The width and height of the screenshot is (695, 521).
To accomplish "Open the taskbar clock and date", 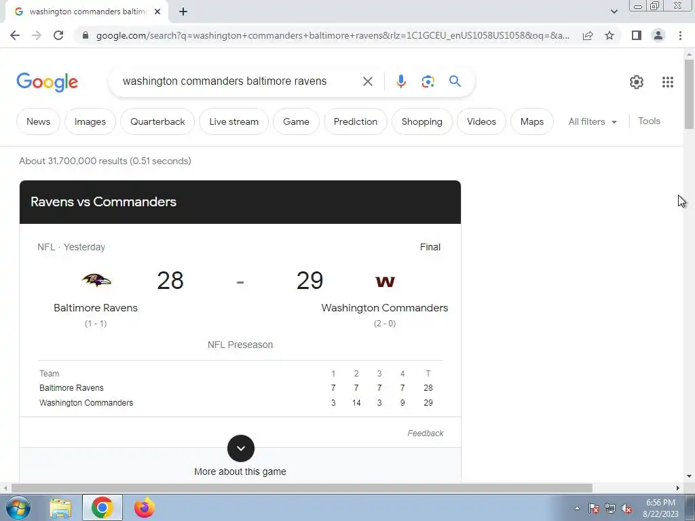I will (x=660, y=508).
